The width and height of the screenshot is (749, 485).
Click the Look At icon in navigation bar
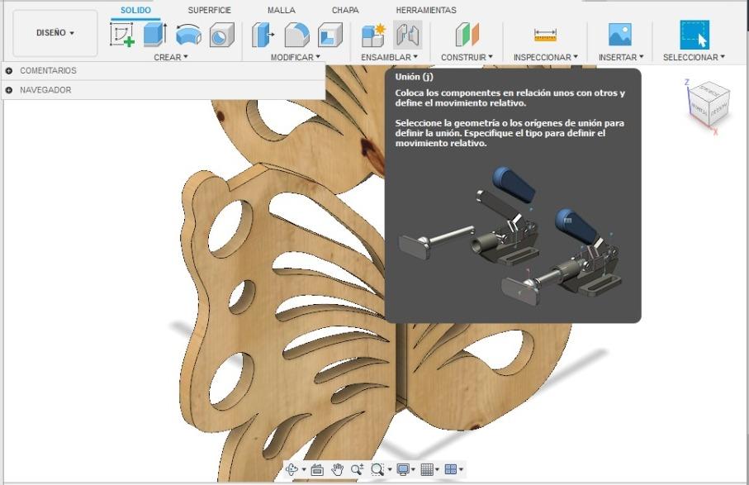coord(317,469)
